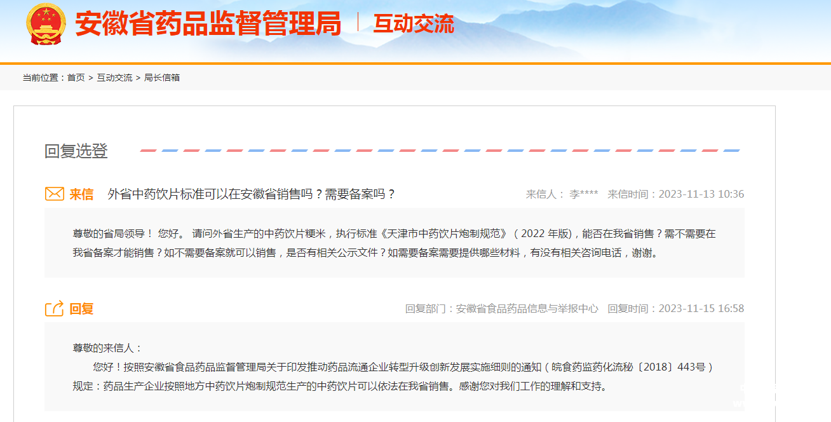831x422 pixels.
Task: Click the 来信 label
Action: point(81,194)
